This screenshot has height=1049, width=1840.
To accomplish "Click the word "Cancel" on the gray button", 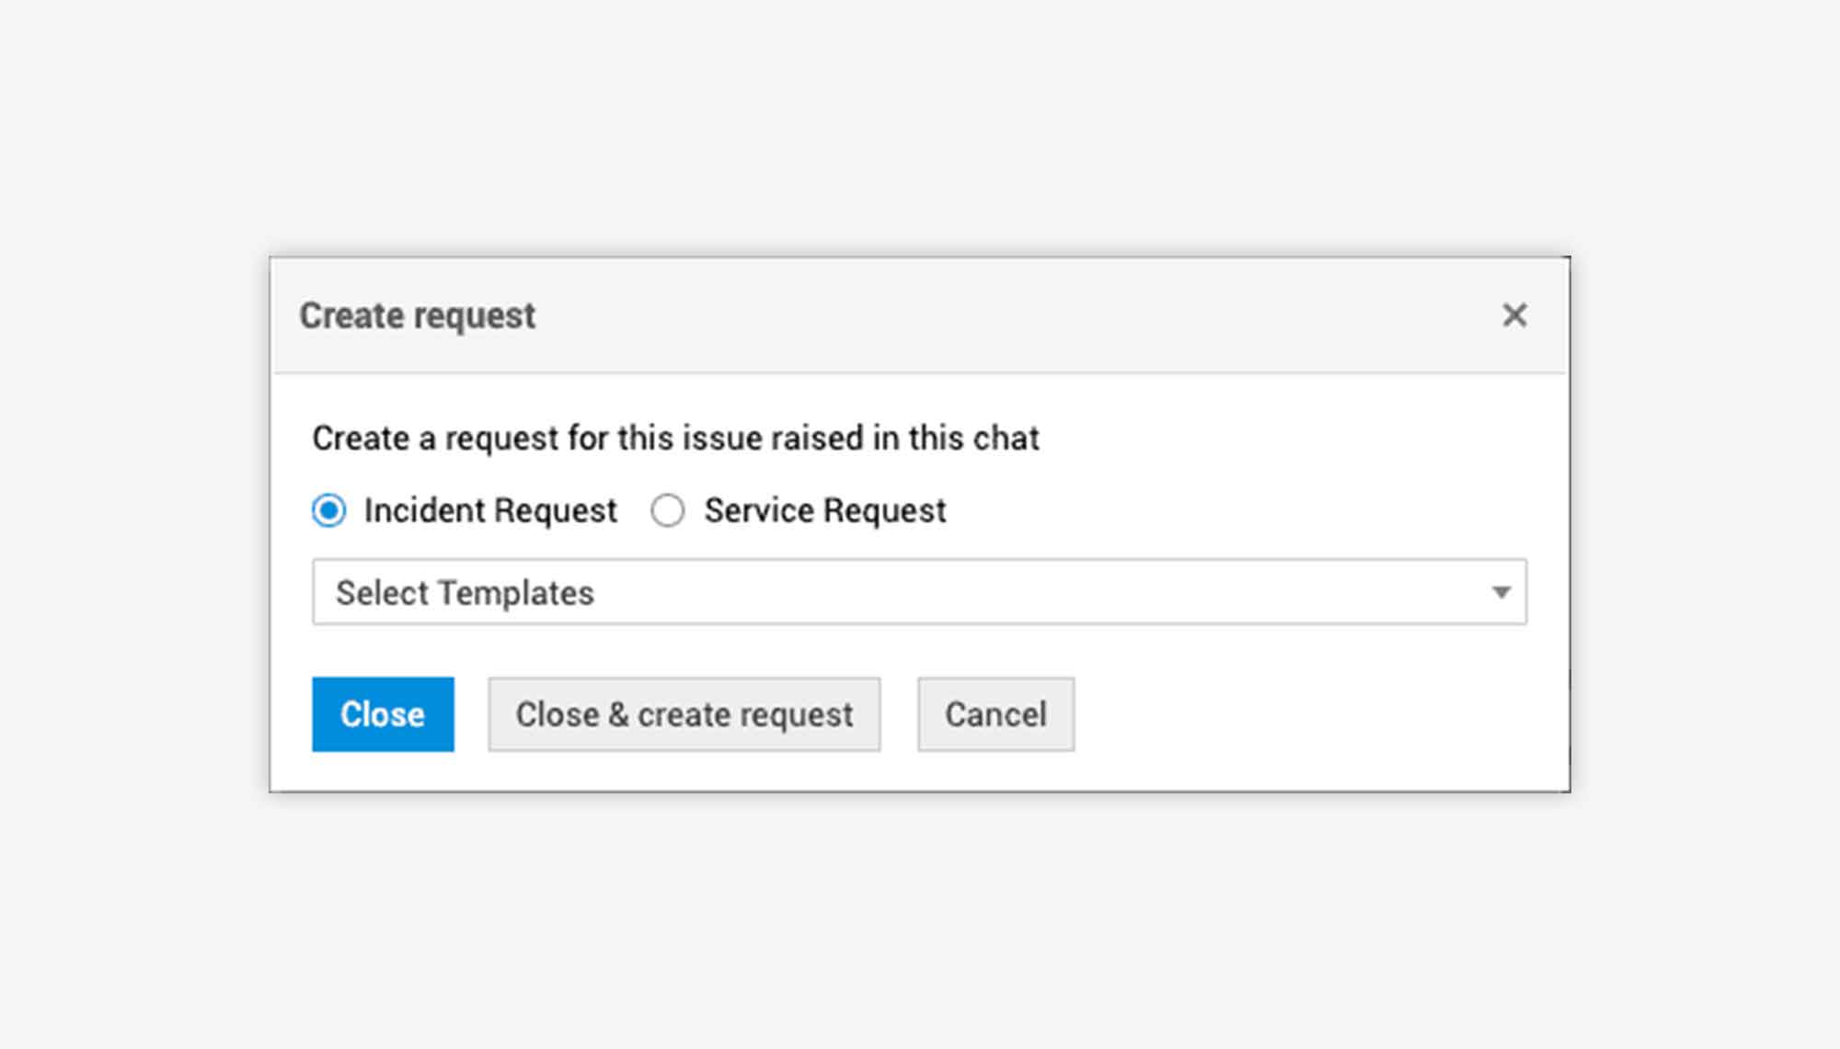I will [995, 714].
